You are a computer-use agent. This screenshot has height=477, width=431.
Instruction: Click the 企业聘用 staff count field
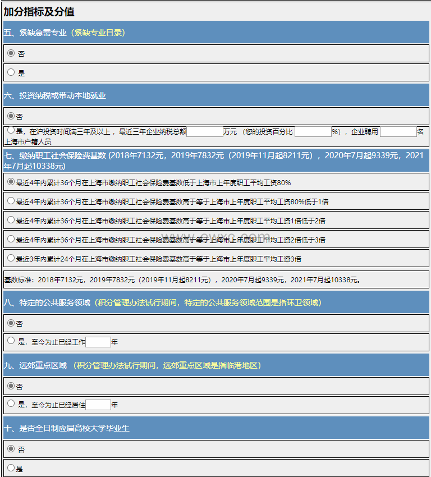click(x=398, y=132)
